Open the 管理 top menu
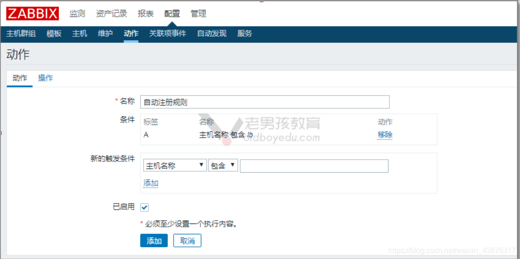Viewport: 520px width, 259px height. pyautogui.click(x=198, y=14)
